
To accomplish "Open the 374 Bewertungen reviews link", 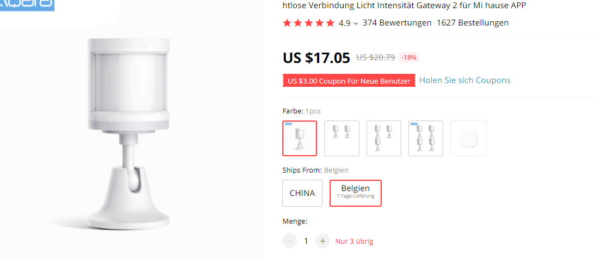I will tap(397, 23).
